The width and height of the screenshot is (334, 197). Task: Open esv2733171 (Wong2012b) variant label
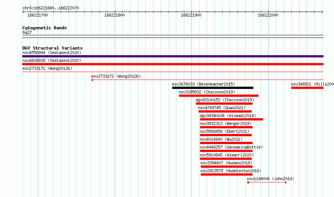point(47,68)
